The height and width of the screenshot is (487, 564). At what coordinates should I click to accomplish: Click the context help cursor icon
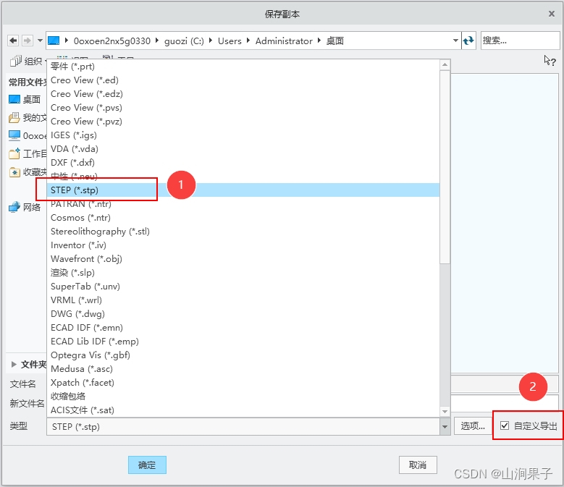click(550, 61)
